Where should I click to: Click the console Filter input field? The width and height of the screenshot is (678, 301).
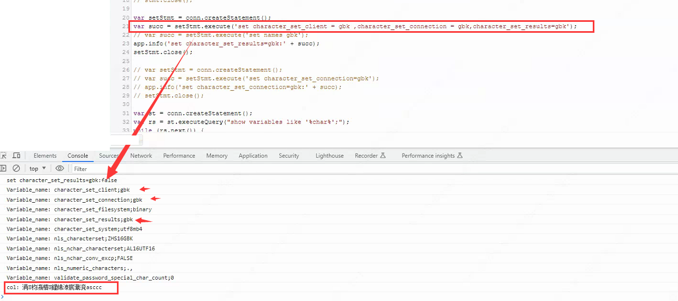164,169
